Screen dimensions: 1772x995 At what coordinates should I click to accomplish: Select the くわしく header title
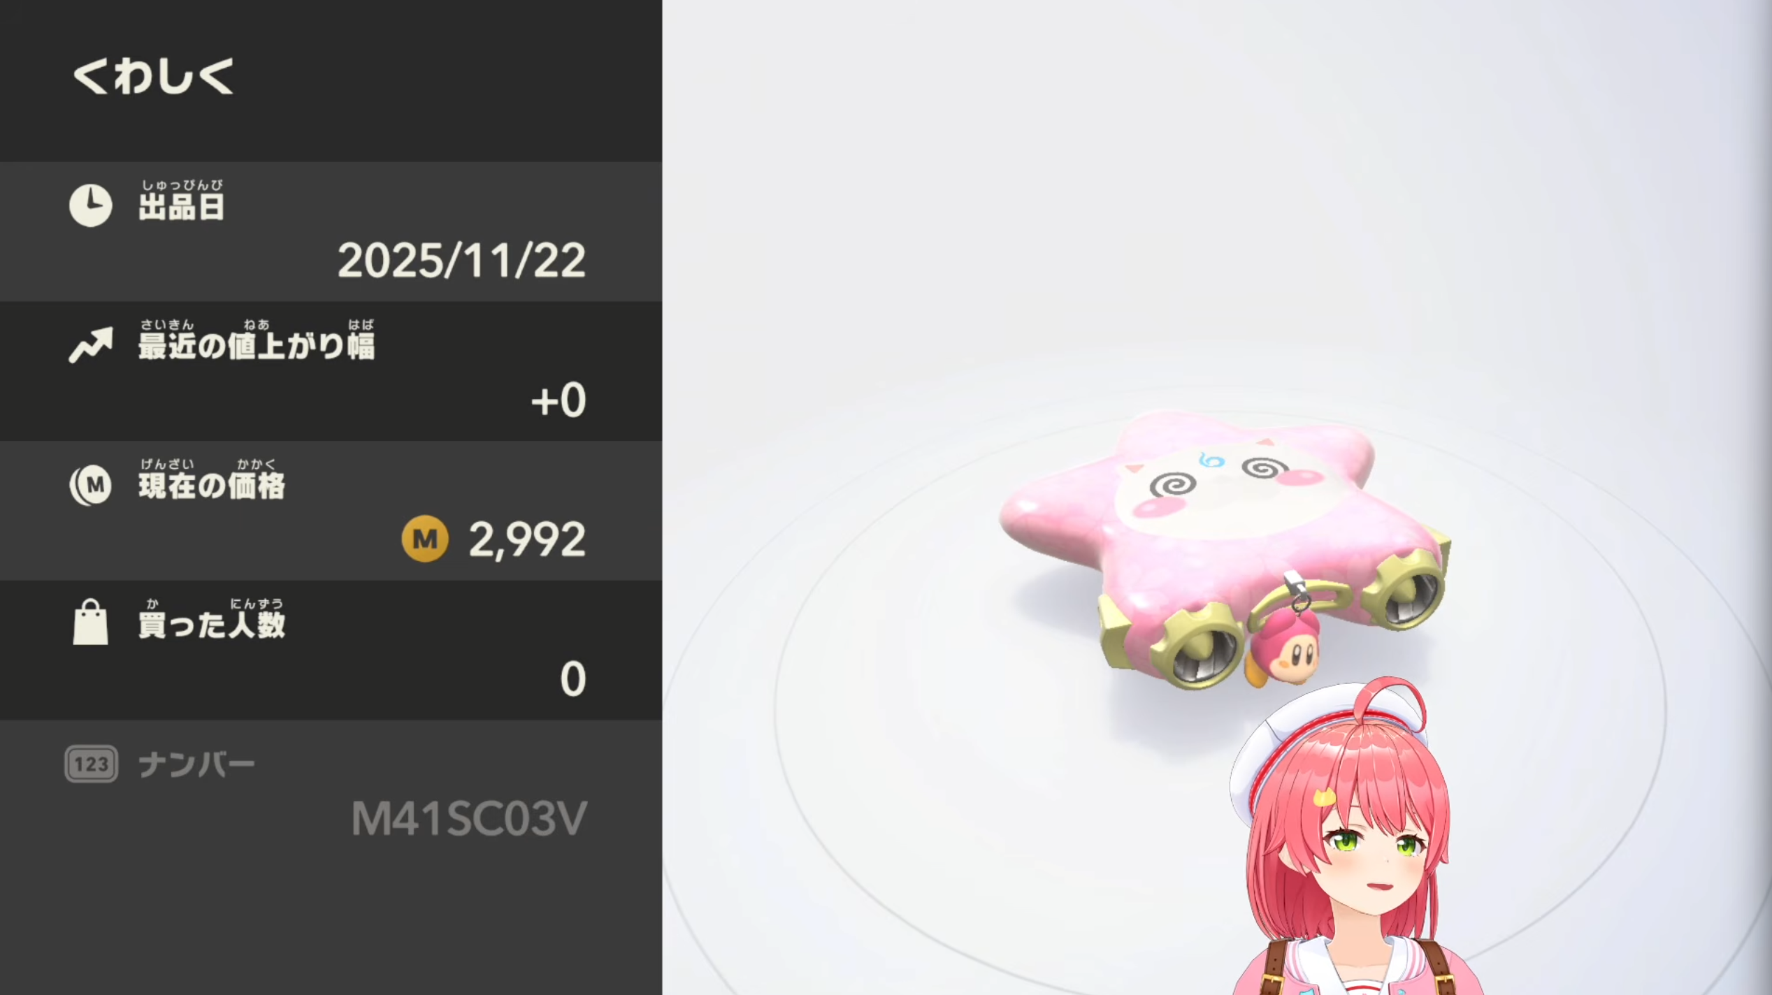153,76
